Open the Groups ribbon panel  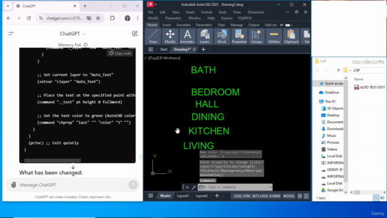coord(256,36)
